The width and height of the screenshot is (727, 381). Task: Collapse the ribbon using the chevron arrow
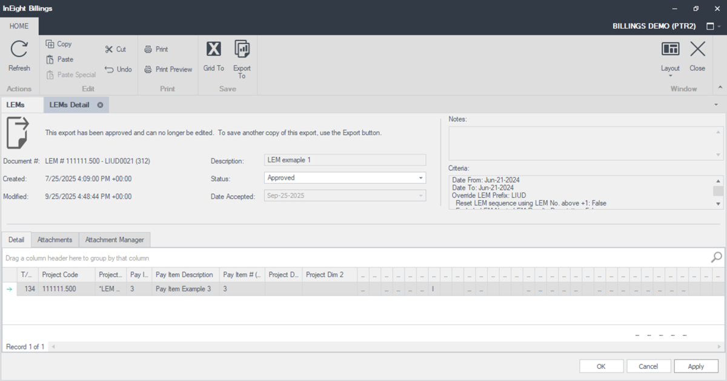tap(720, 88)
